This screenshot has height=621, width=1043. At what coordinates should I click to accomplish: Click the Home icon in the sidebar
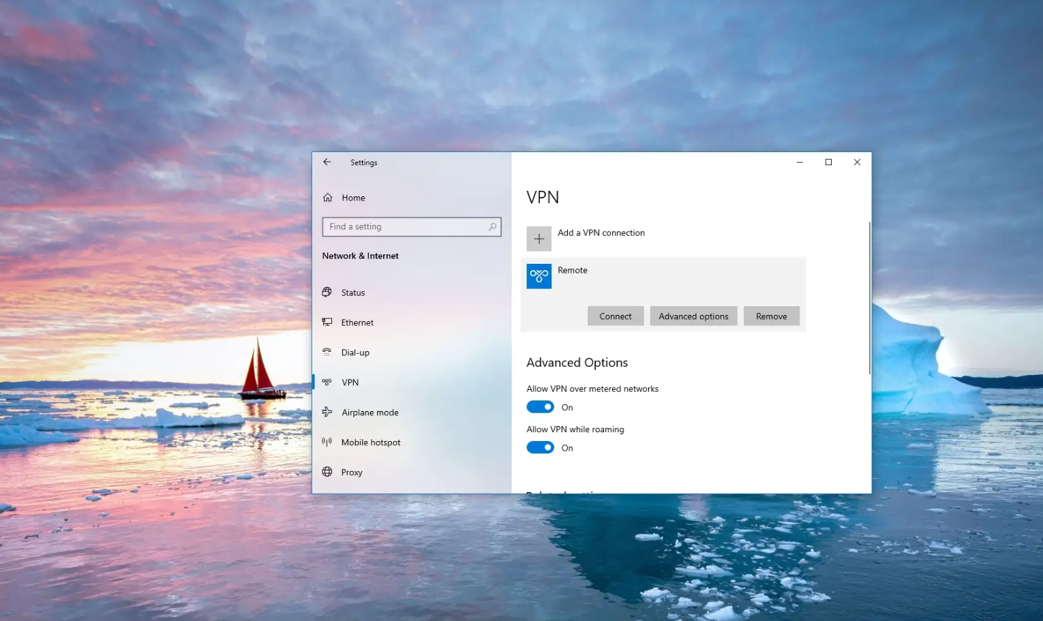tap(328, 198)
